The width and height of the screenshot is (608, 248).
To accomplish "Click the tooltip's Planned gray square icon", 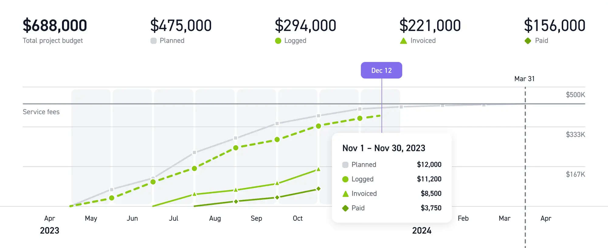I will pyautogui.click(x=345, y=165).
